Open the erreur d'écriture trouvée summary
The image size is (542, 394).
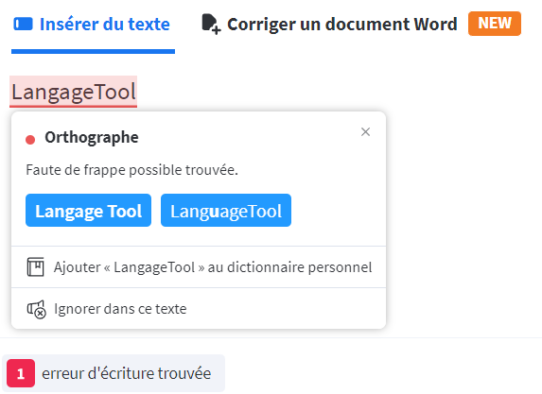[114, 373]
